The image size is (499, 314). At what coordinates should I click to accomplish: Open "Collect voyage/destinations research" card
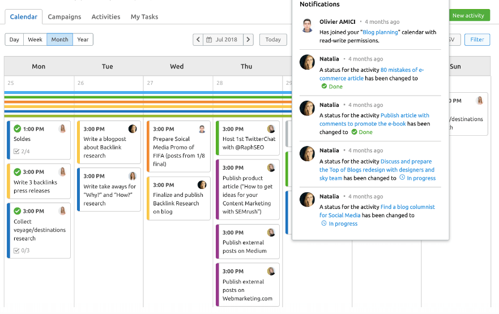[x=39, y=230]
